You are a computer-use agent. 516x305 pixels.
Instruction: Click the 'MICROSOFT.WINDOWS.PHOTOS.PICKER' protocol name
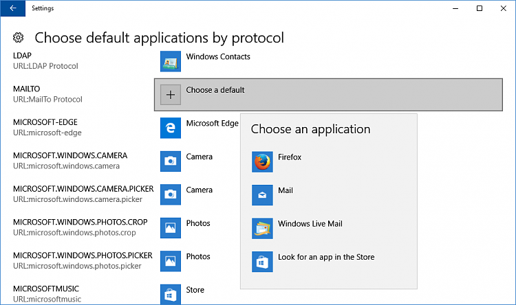pyautogui.click(x=83, y=256)
